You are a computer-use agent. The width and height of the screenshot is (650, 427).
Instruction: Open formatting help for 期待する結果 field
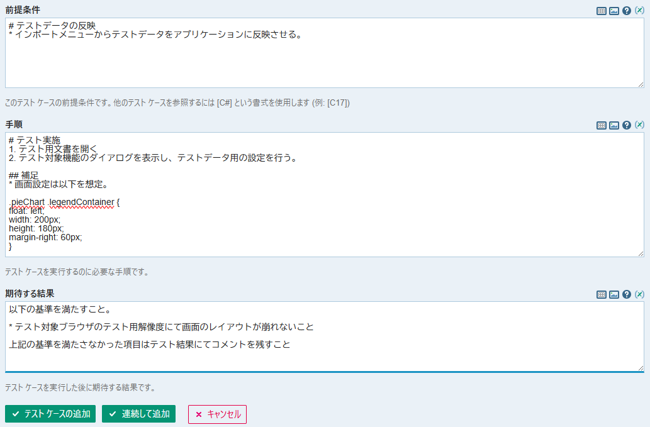click(x=627, y=294)
